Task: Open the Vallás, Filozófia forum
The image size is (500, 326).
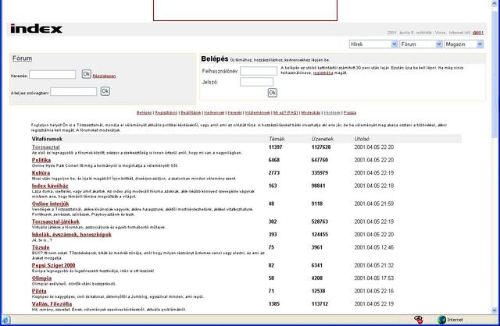Action: [52, 304]
